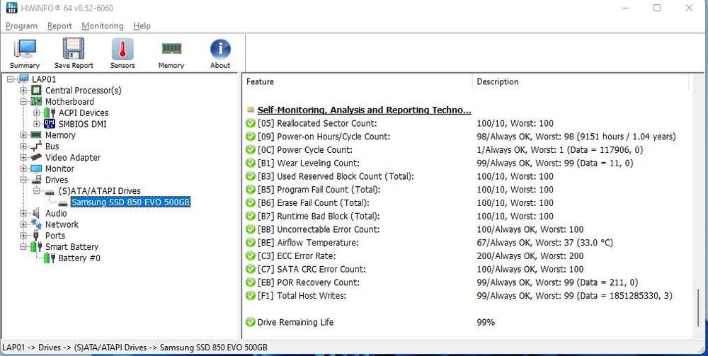Screen dimensions: 708x356
Task: Expand the Ports node
Action: tap(24, 236)
